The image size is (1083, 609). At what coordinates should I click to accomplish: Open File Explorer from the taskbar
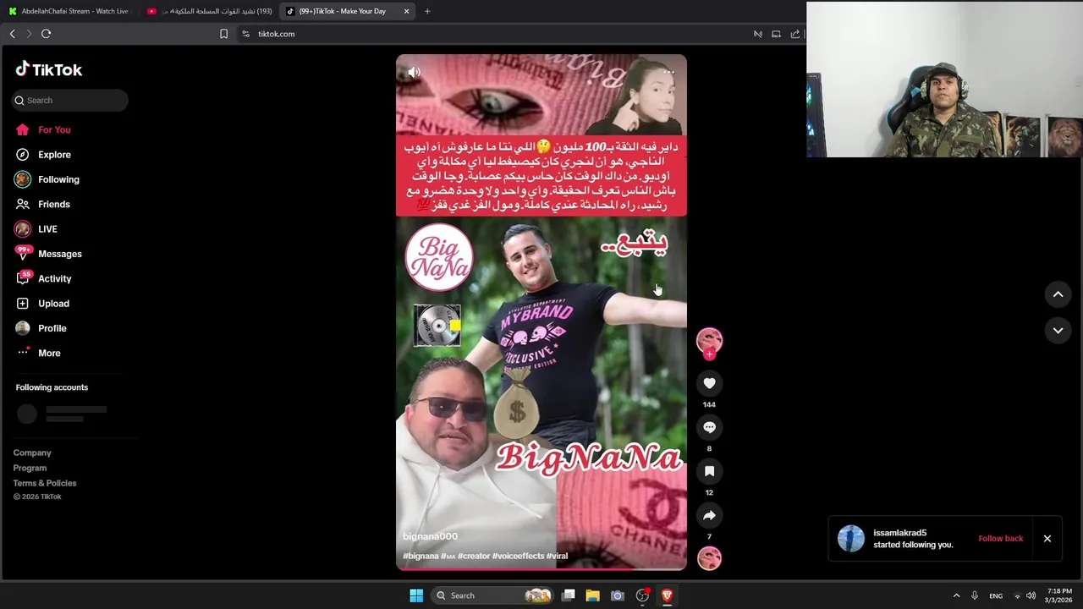tap(592, 595)
